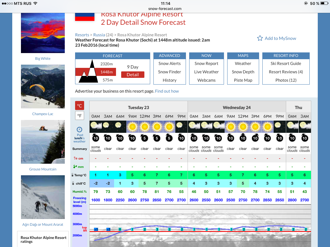Image resolution: width=330 pixels, height=247 pixels.
Task: Open the Piste Map
Action: (243, 80)
